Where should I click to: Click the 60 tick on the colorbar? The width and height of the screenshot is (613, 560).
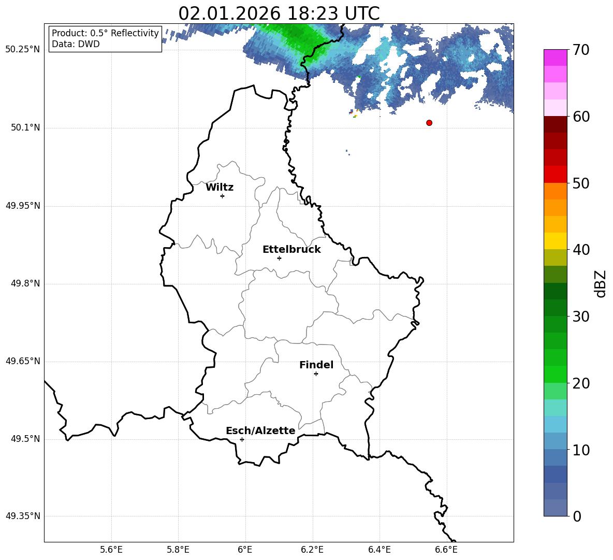(581, 117)
